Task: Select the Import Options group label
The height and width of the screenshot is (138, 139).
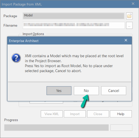Action: pos(33,34)
